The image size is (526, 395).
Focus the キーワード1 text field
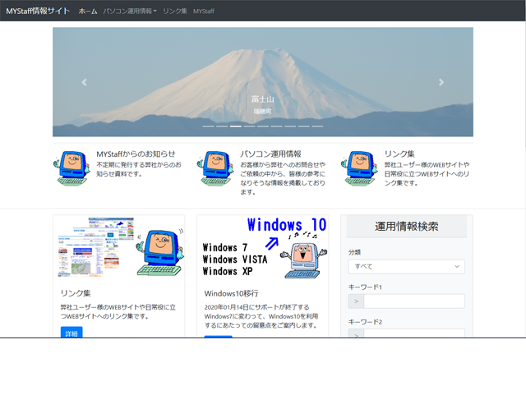point(413,301)
